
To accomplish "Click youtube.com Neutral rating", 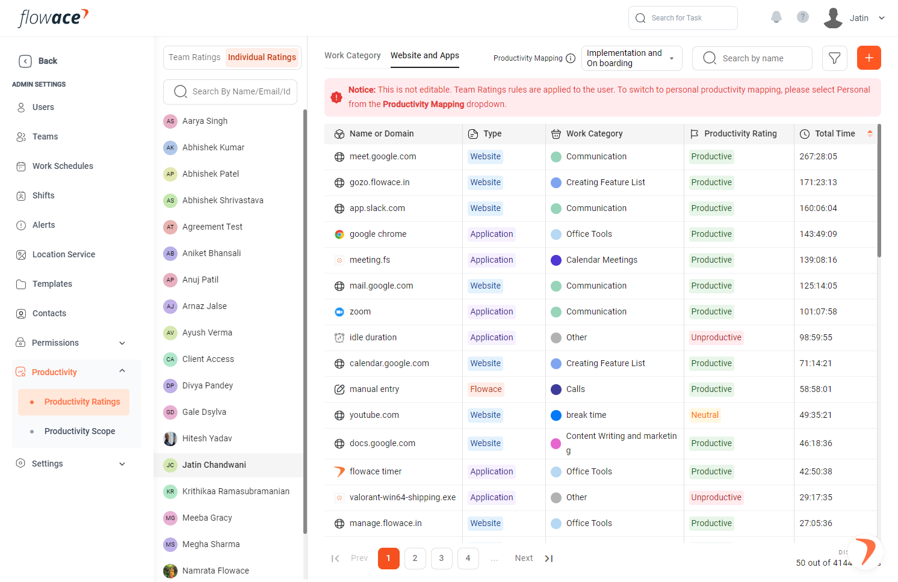I will [705, 415].
